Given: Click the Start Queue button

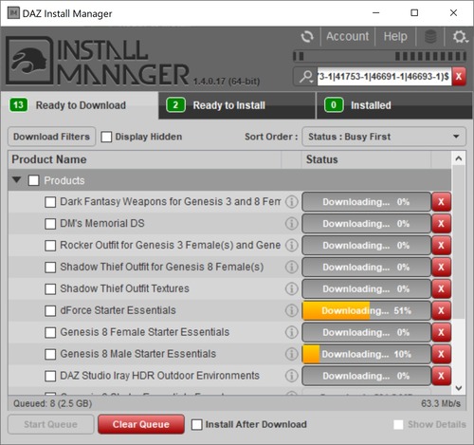Looking at the screenshot, I should tap(51, 424).
